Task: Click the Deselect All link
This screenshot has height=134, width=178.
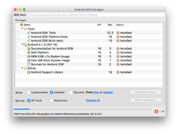Action: [93, 100]
